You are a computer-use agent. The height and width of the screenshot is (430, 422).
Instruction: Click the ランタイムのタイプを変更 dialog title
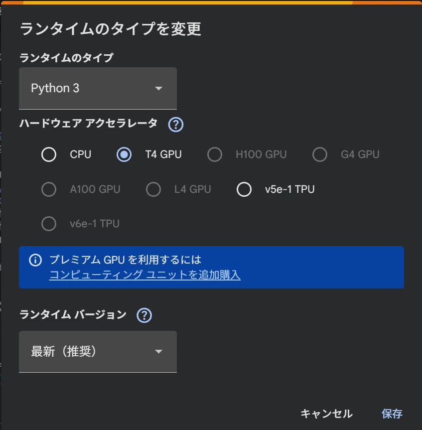coord(111,29)
